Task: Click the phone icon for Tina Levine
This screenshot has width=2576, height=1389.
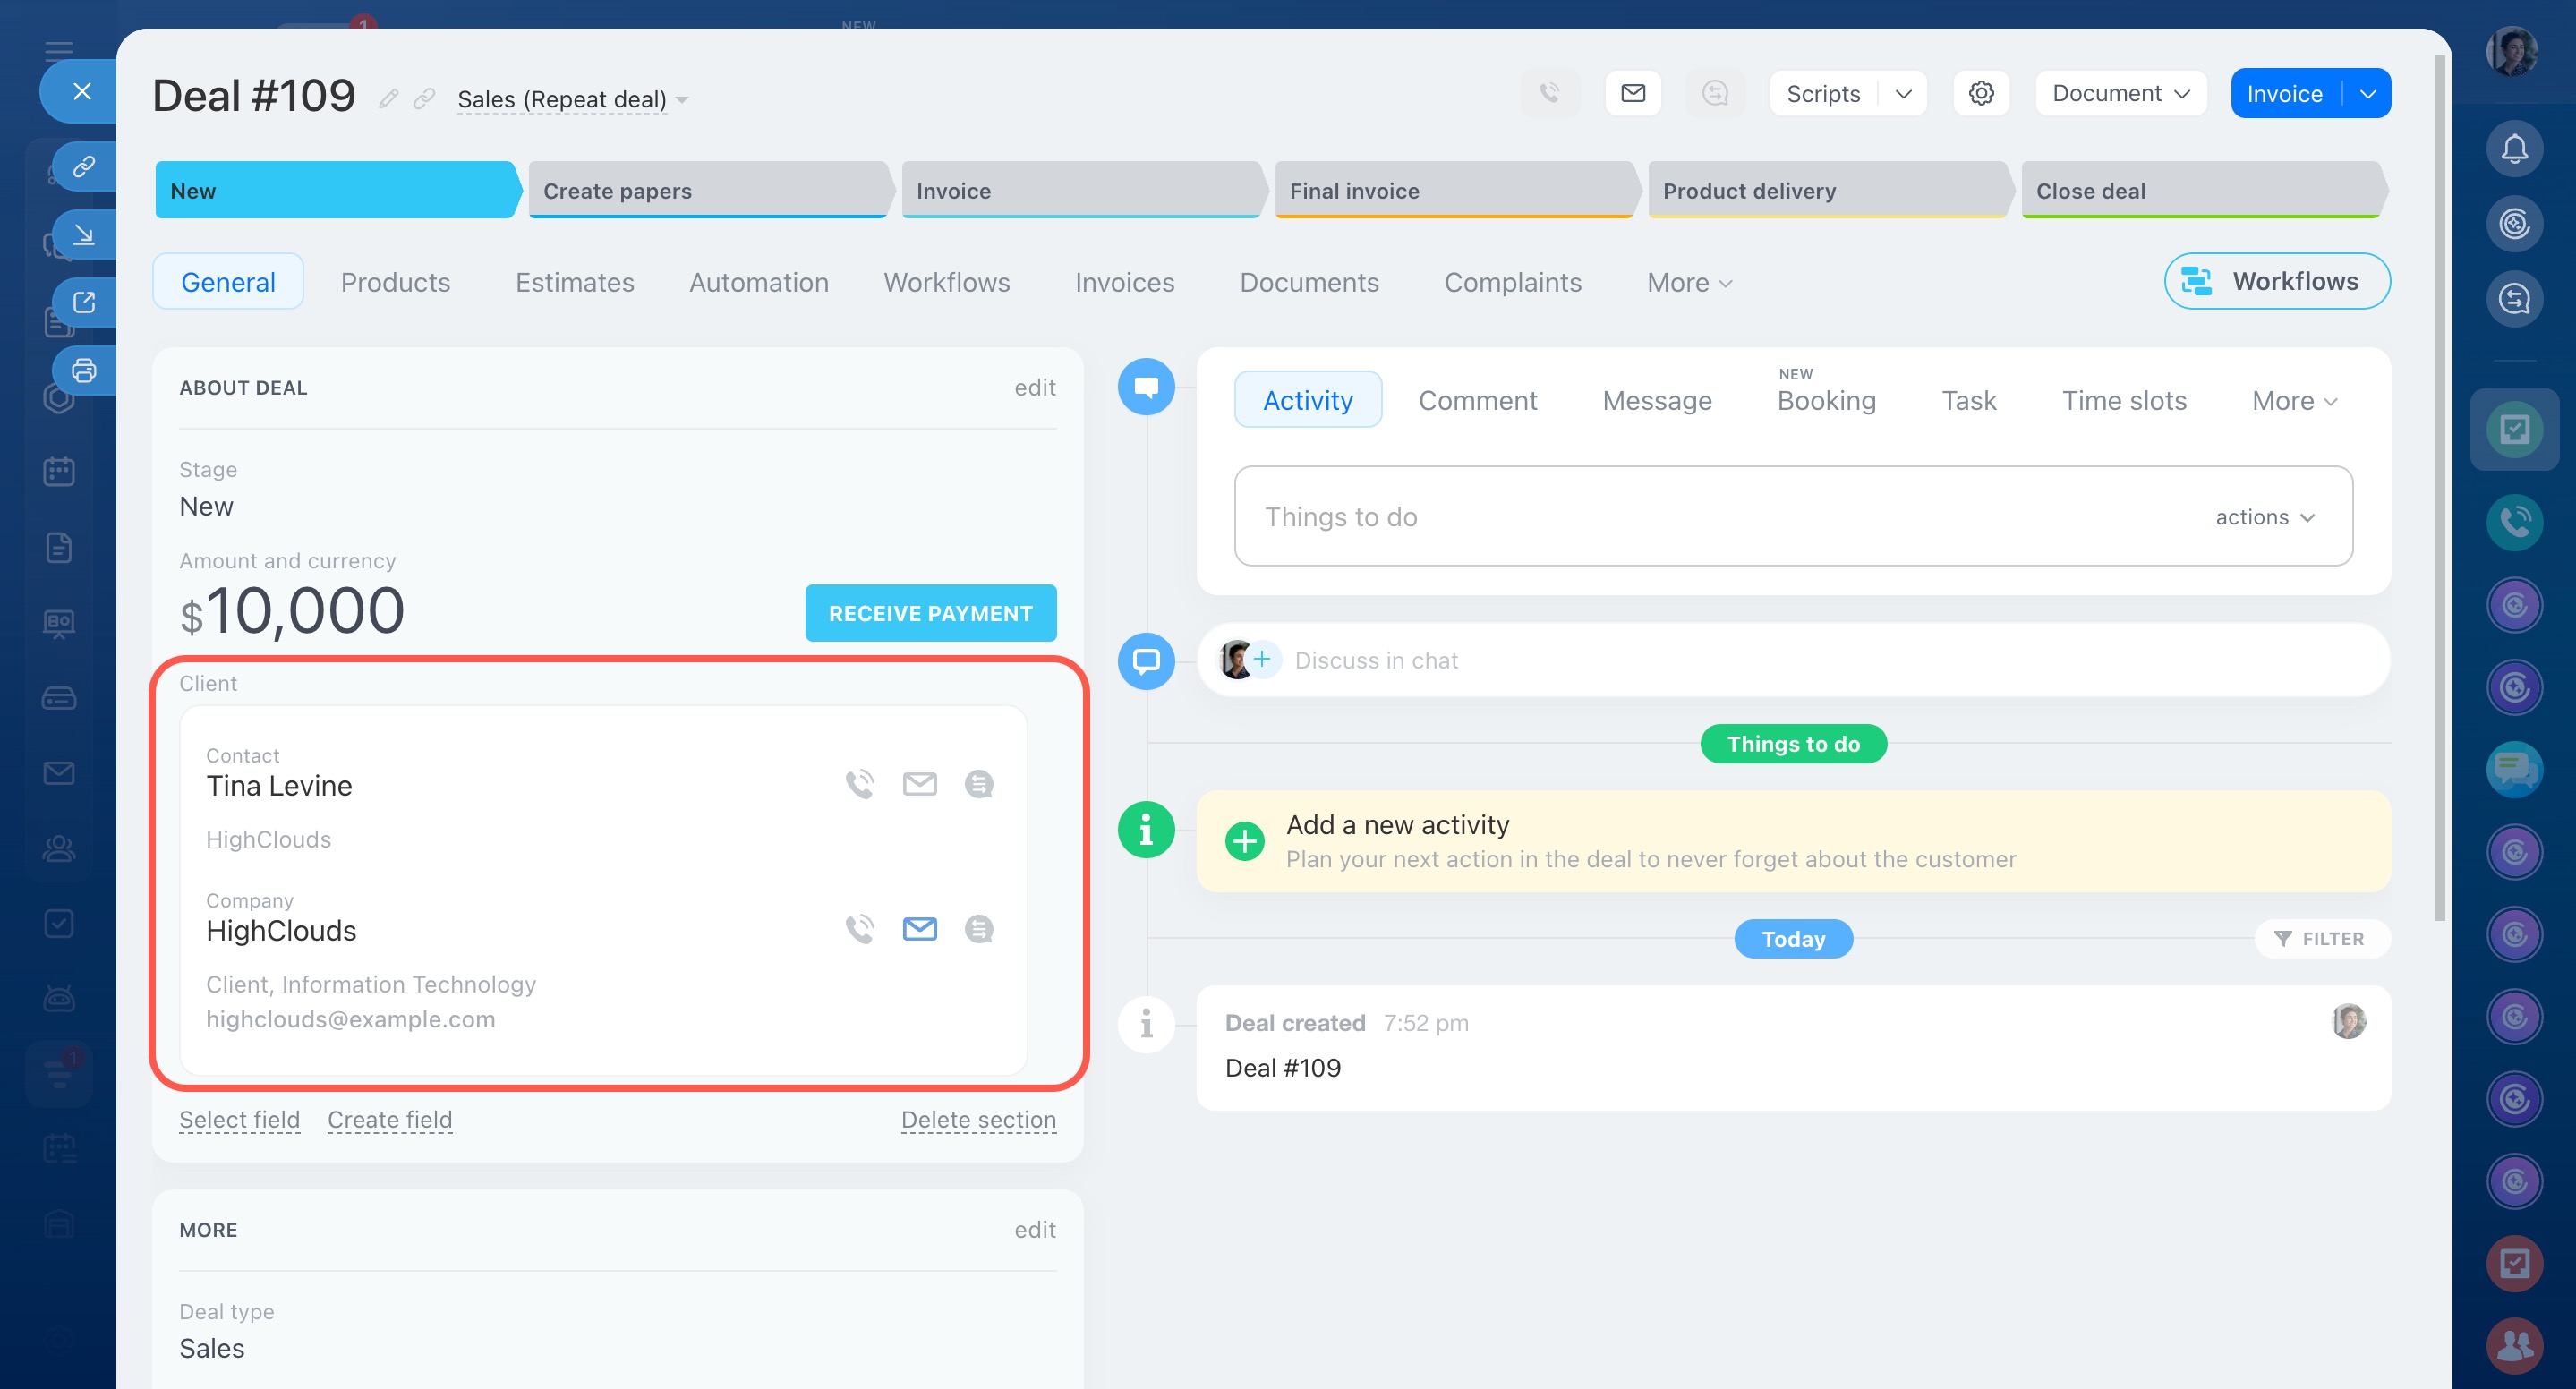Action: pyautogui.click(x=859, y=784)
